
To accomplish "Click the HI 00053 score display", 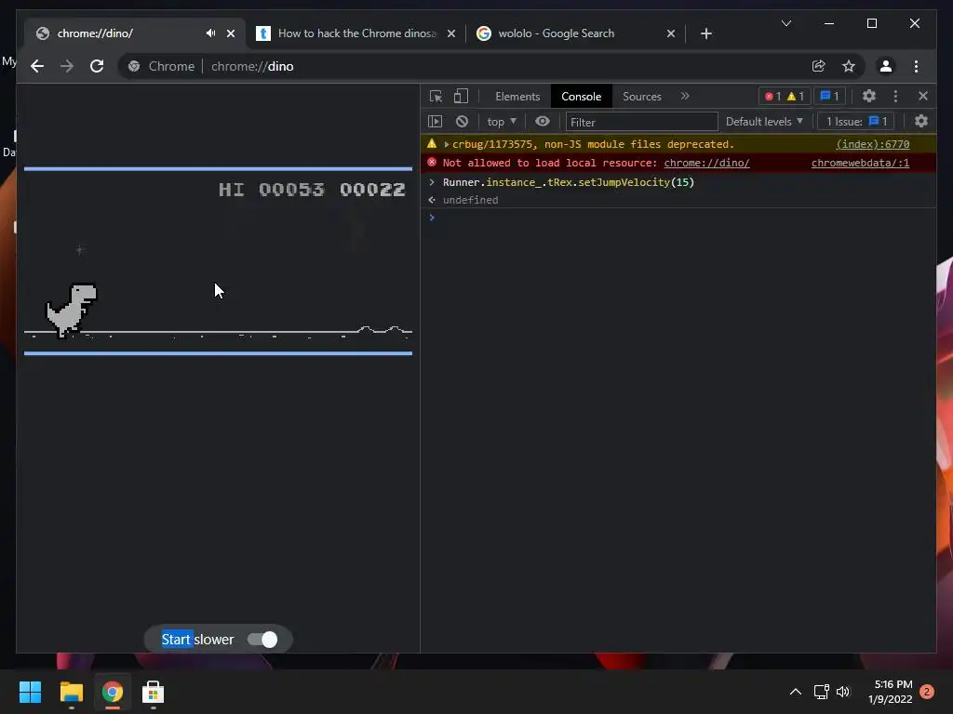I will pos(272,190).
